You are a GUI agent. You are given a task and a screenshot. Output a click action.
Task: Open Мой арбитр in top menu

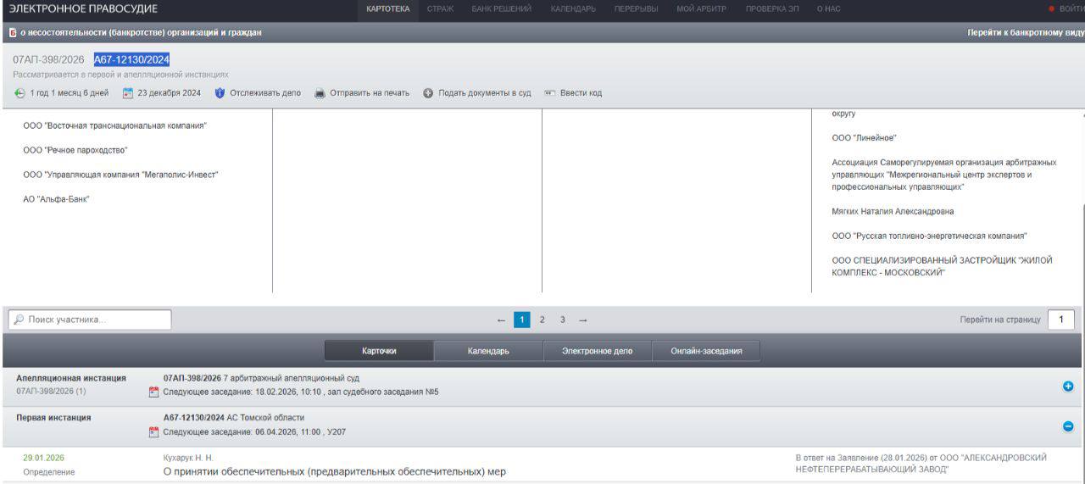click(702, 8)
